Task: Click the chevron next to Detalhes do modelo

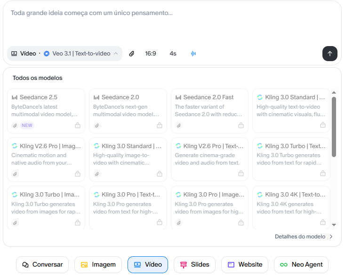Action: (x=331, y=237)
